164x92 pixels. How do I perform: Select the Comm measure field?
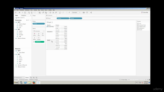20,58
